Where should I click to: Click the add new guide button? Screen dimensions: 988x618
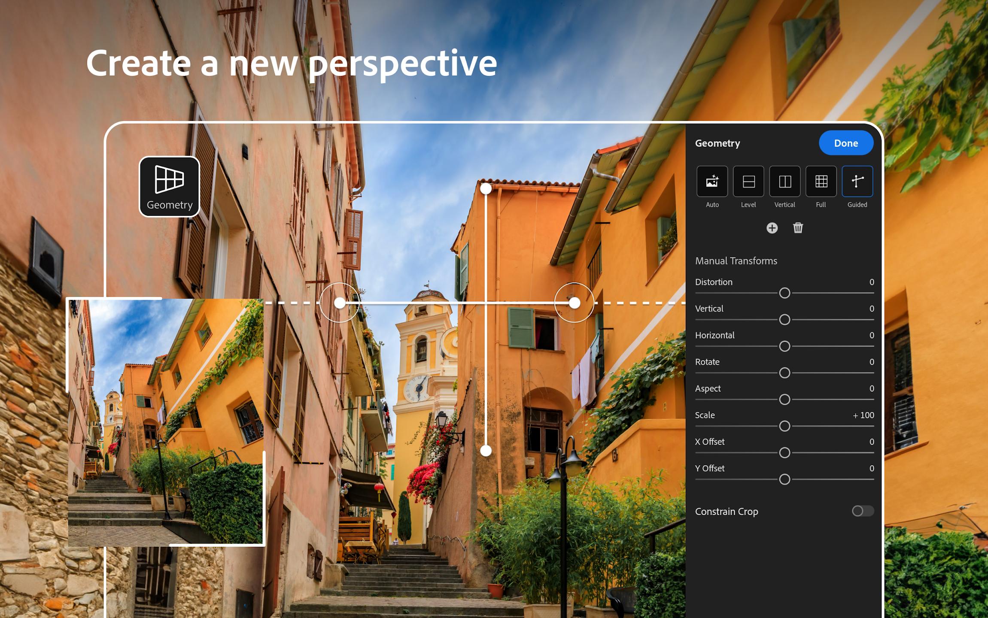click(772, 227)
